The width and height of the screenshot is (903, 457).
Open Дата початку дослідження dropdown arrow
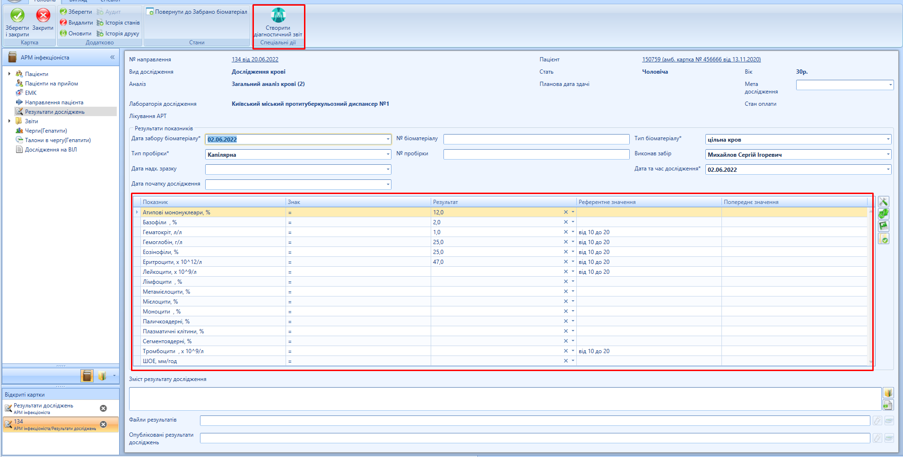click(388, 185)
